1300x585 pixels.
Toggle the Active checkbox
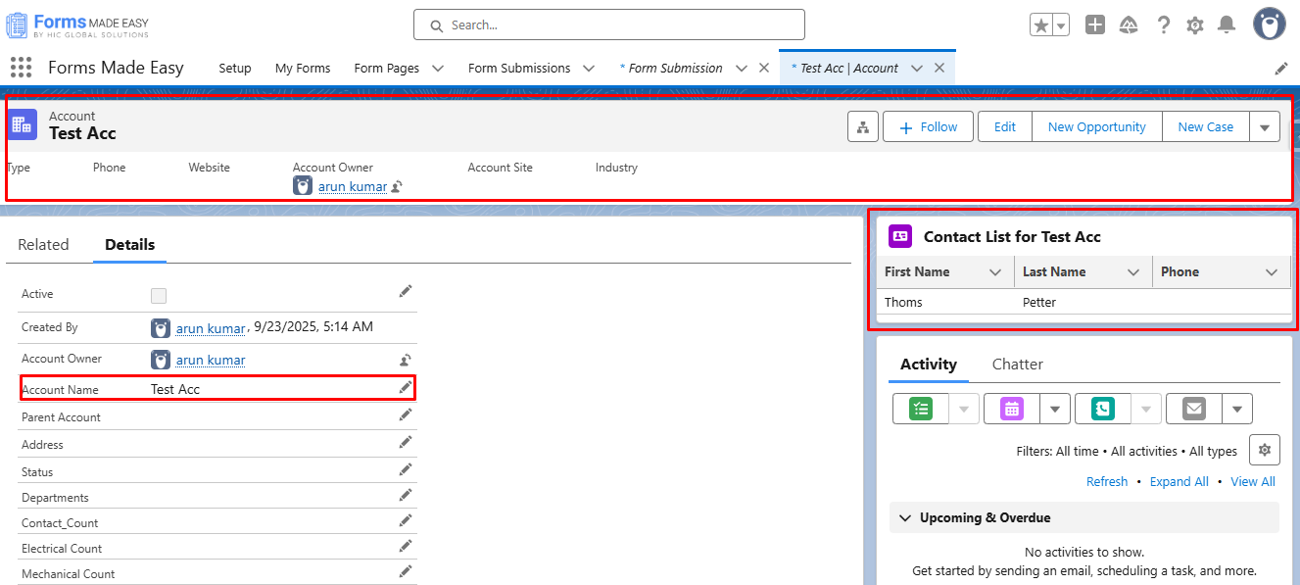coord(159,295)
